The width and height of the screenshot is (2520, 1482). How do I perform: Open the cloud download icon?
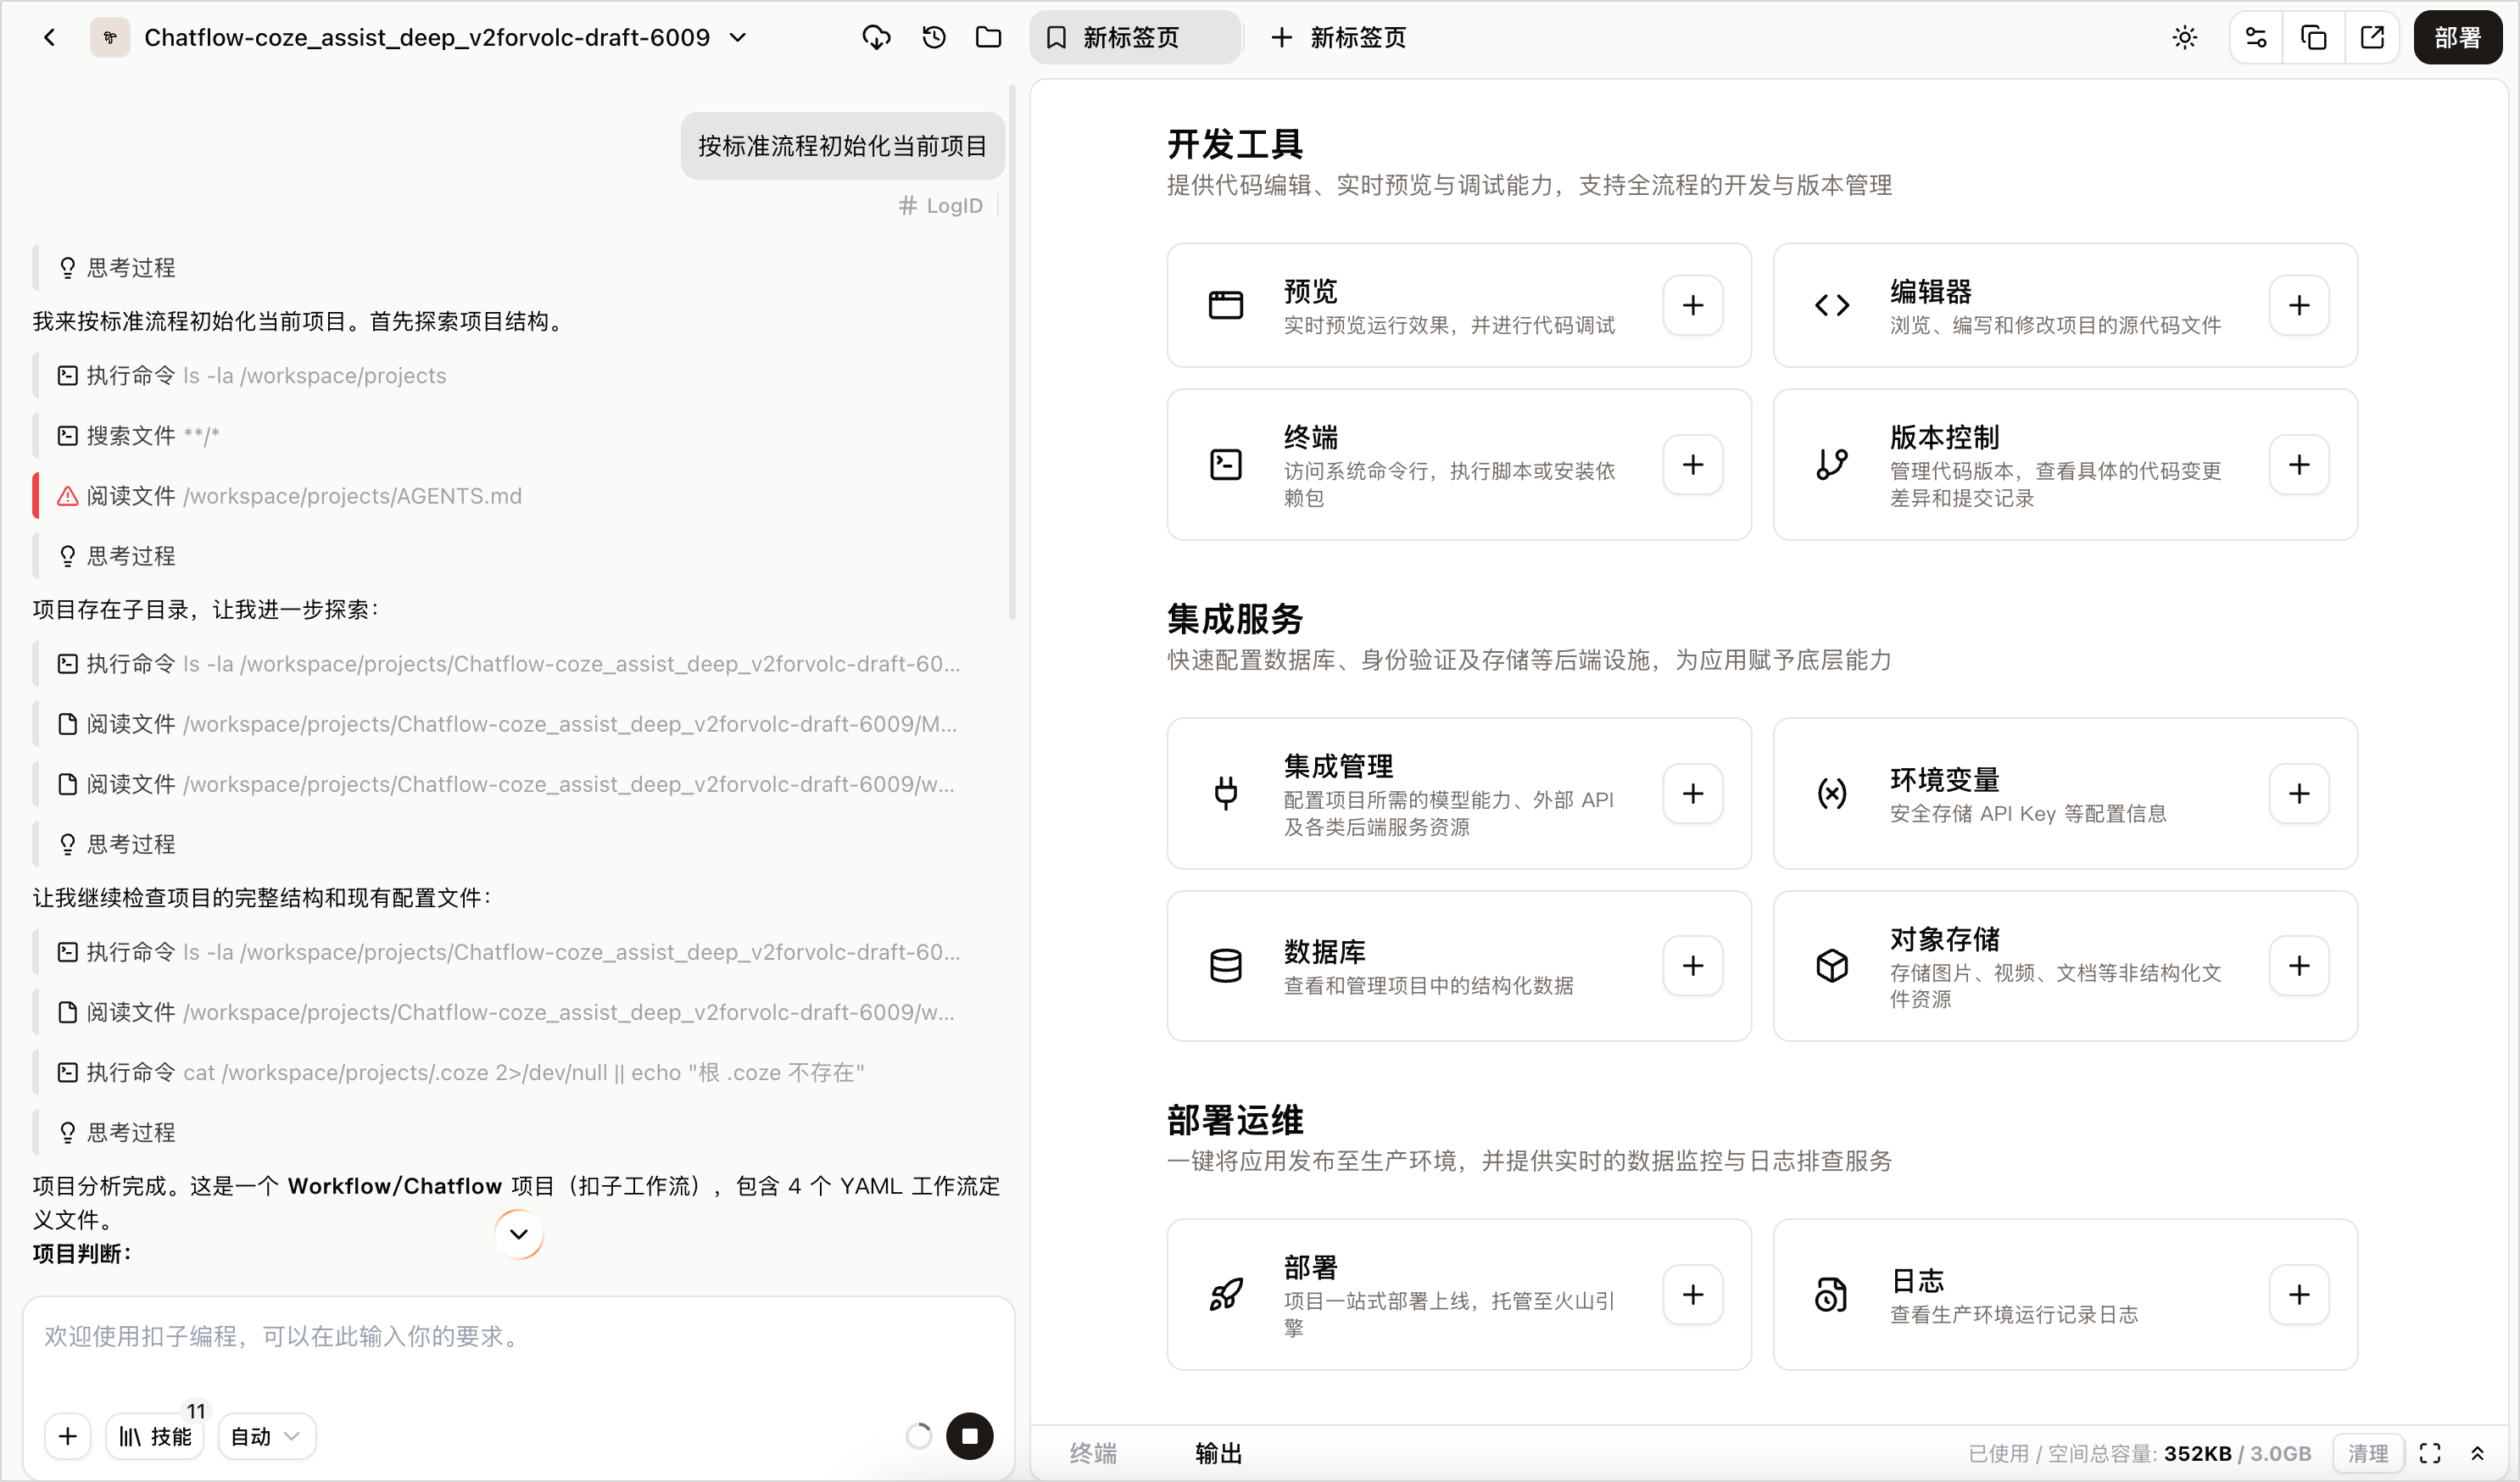[876, 38]
